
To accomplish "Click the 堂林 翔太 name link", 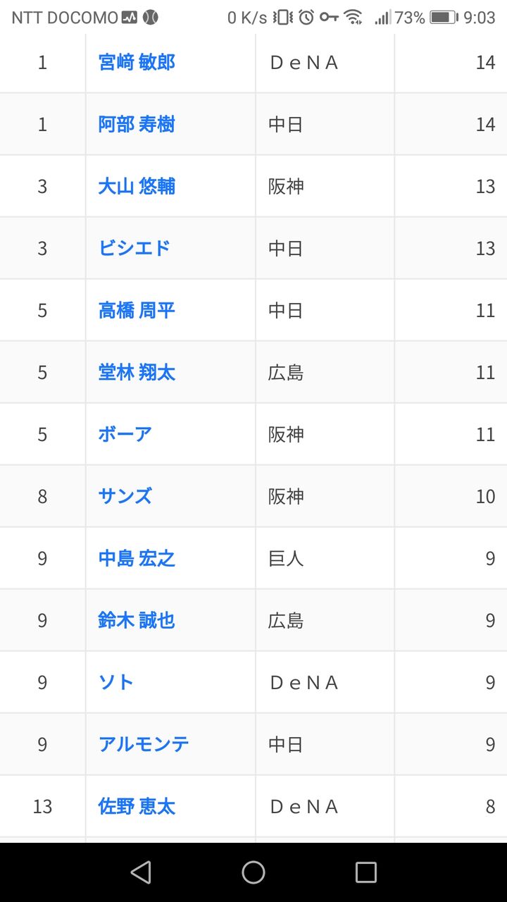I will click(137, 372).
